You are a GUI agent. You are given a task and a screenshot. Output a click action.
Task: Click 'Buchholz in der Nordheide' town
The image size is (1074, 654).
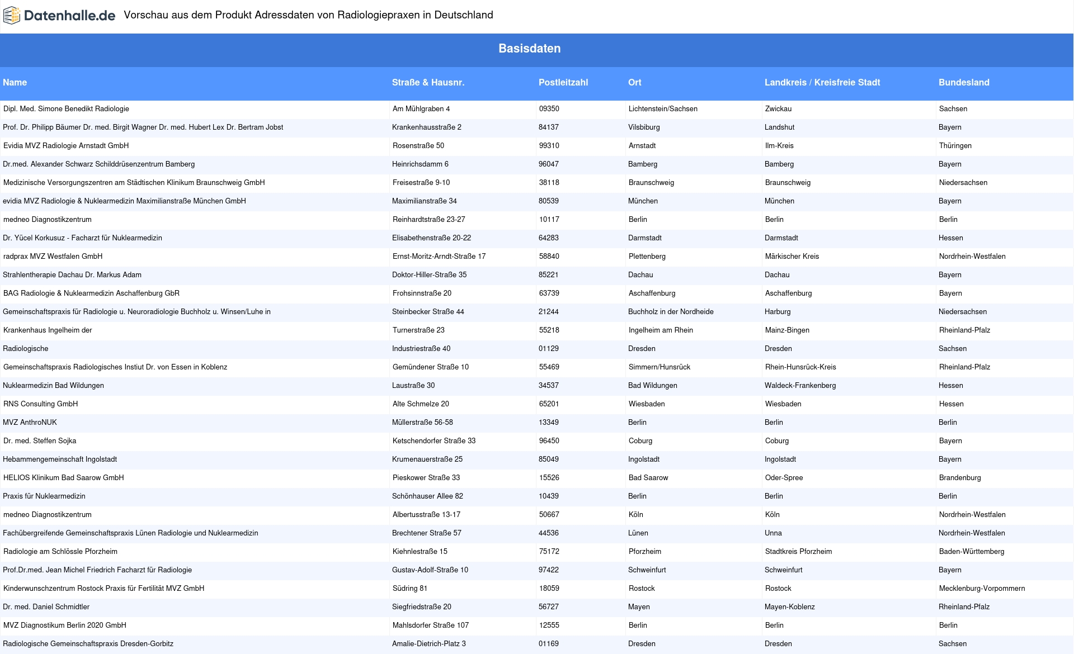pos(671,312)
